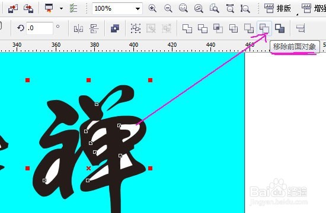This screenshot has width=326, height=213.
Task: Mirror the selection horizontally
Action: click(x=79, y=28)
